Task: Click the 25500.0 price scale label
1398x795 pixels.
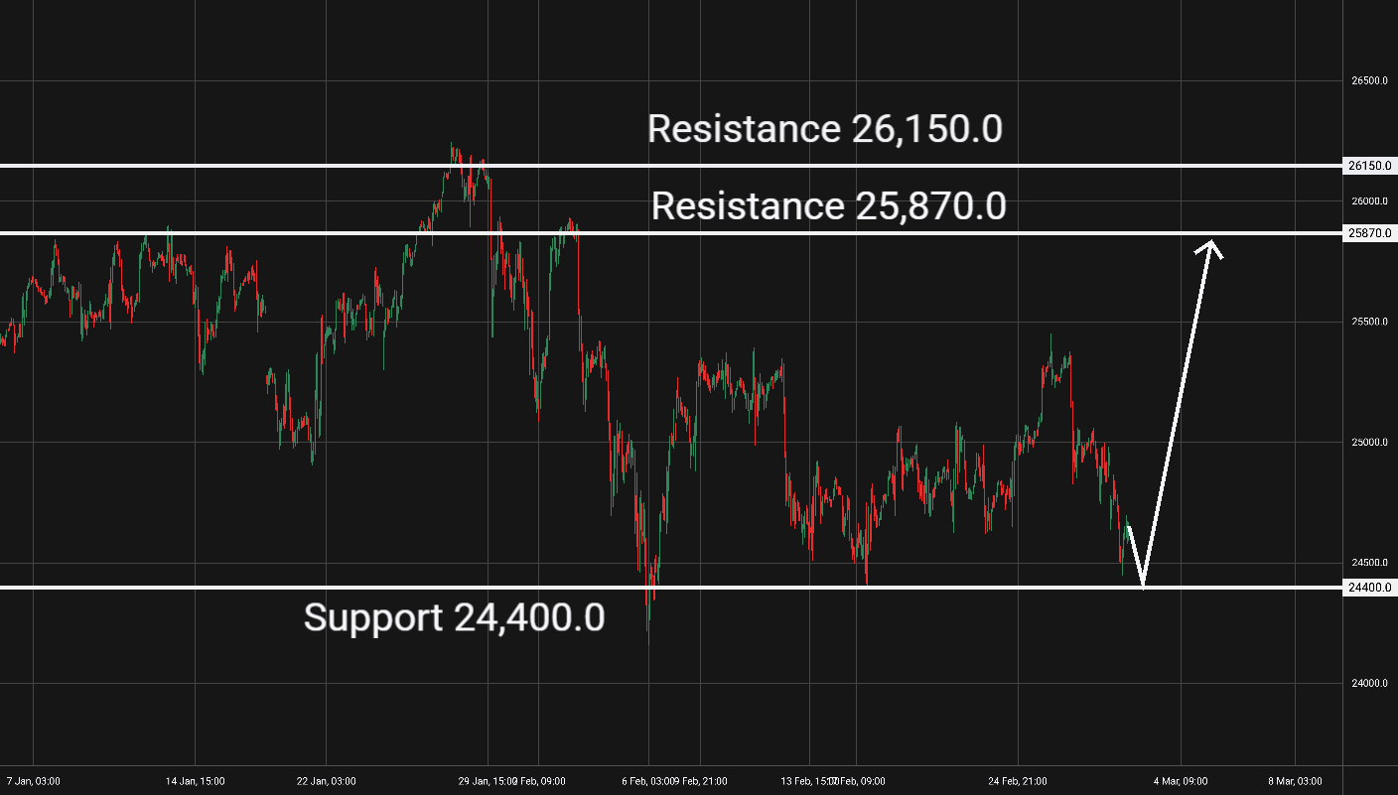Action: tap(1368, 323)
